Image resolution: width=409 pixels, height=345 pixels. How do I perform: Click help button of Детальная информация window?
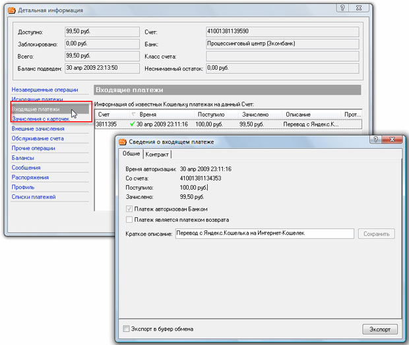click(x=343, y=8)
